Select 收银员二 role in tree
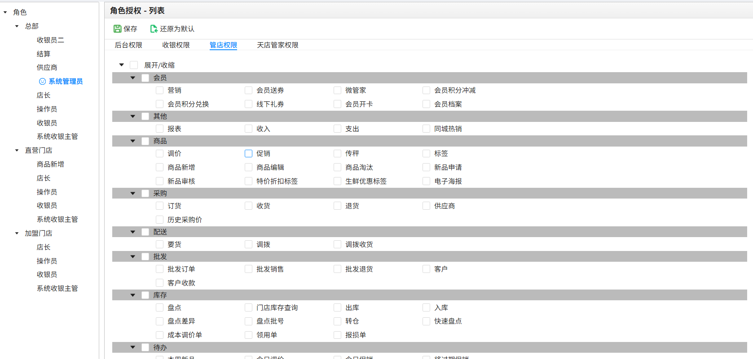753x359 pixels. (x=50, y=40)
